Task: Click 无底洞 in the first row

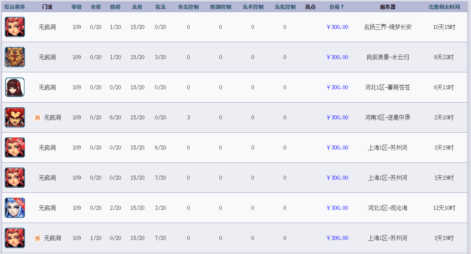Action: pyautogui.click(x=47, y=27)
